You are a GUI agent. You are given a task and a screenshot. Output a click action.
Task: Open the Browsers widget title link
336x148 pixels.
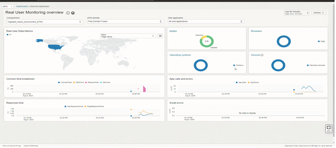pyautogui.click(x=256, y=31)
